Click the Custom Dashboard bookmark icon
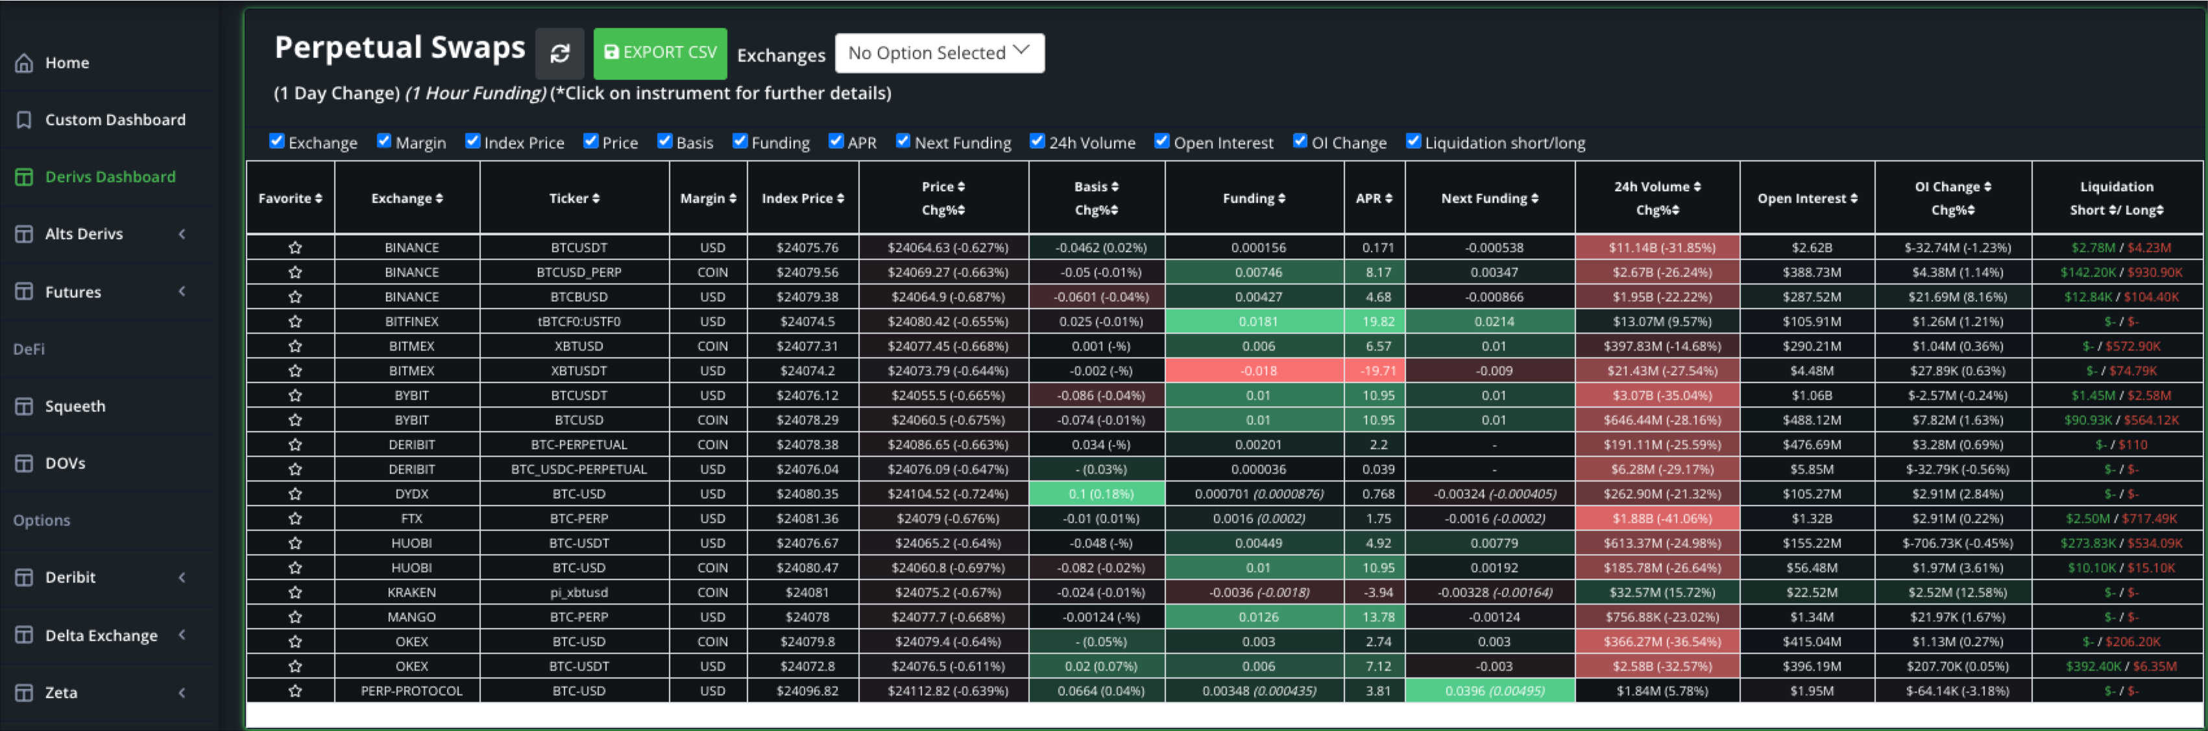Screen dimensions: 2208x731 pos(24,120)
